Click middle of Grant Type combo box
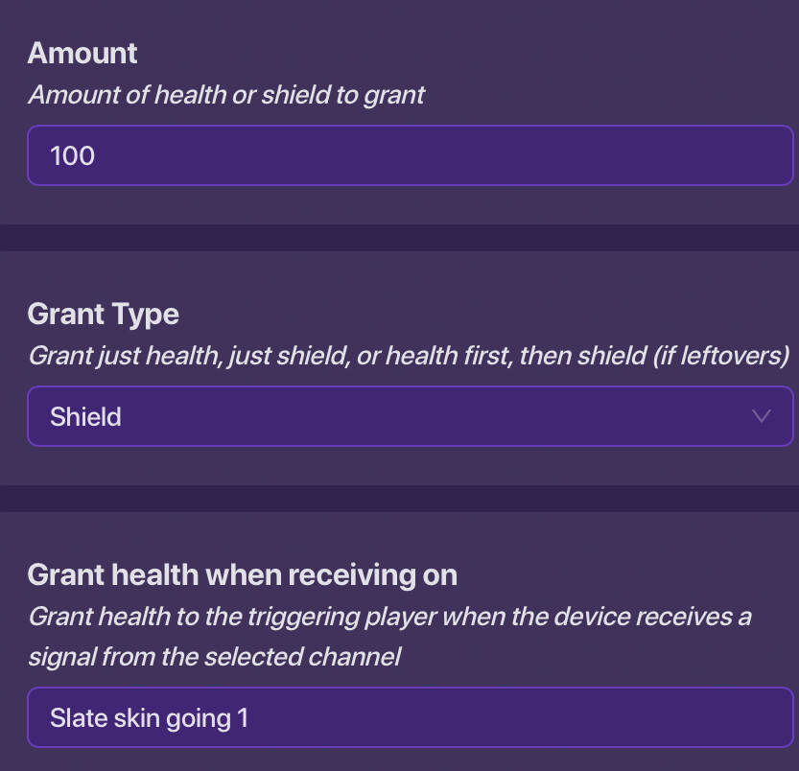This screenshot has height=771, width=799. click(x=410, y=416)
